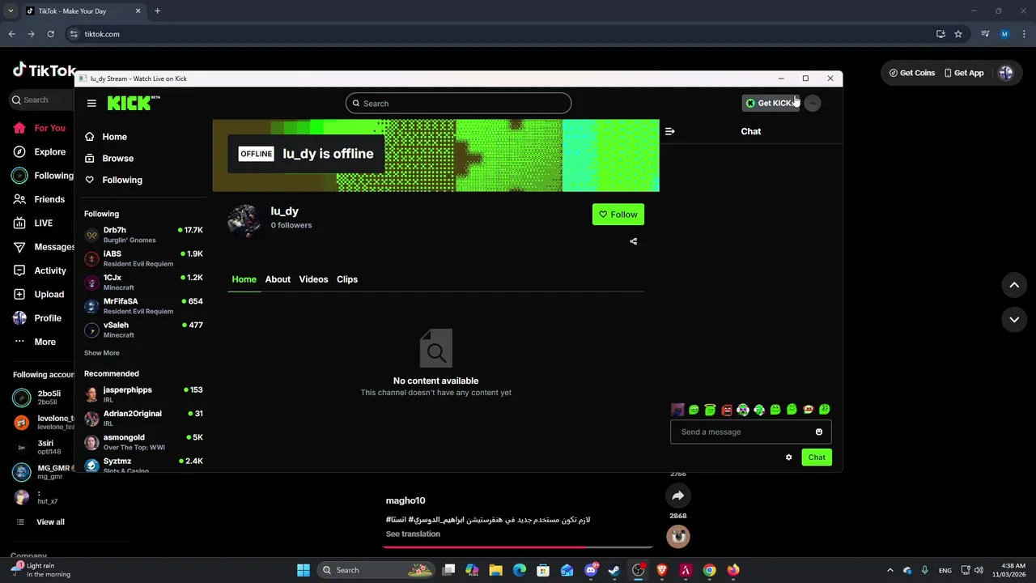The height and width of the screenshot is (583, 1036).
Task: Click Get Coins on TikTok
Action: [912, 73]
